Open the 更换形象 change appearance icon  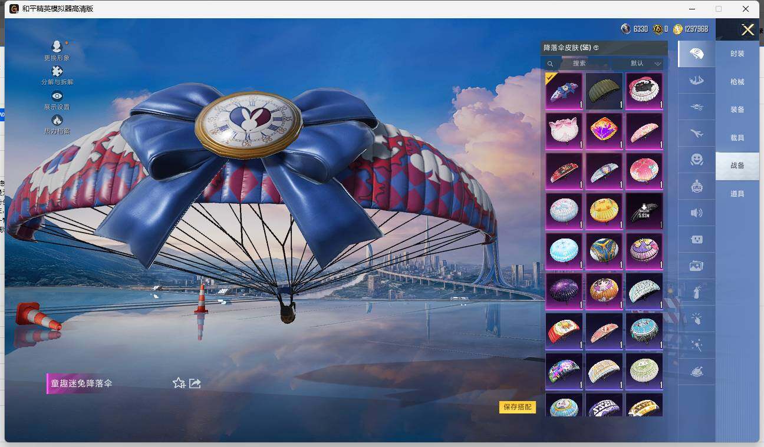tap(57, 47)
